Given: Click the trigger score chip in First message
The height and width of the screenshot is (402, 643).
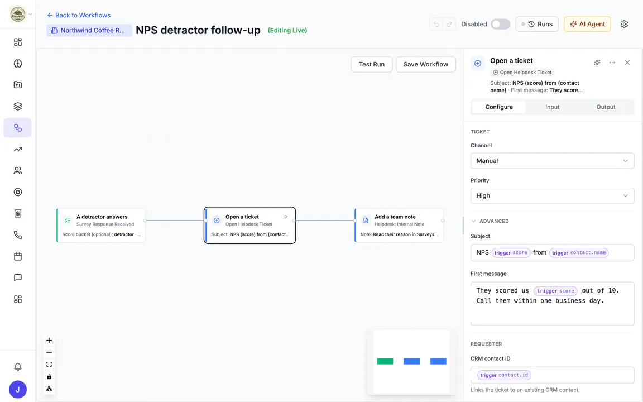Looking at the screenshot, I should (555, 291).
